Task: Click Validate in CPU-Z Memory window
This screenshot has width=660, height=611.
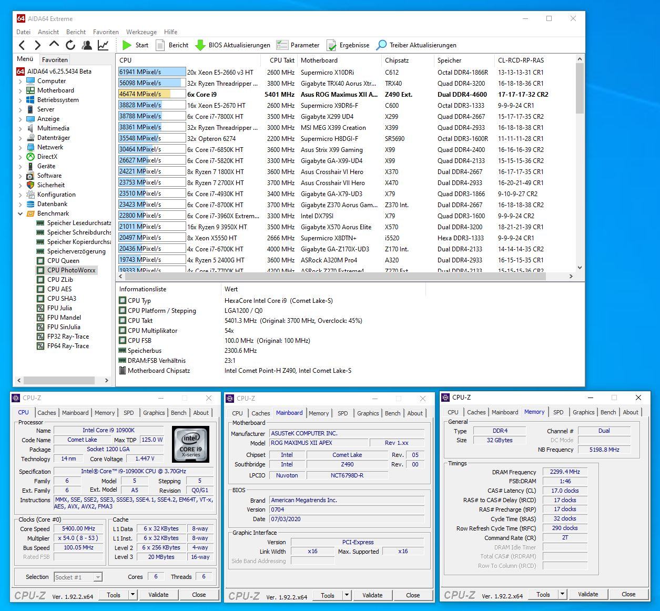Action: coord(588,594)
